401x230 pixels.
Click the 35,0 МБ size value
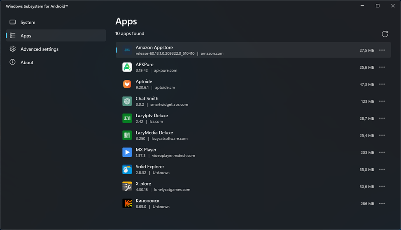pos(367,170)
